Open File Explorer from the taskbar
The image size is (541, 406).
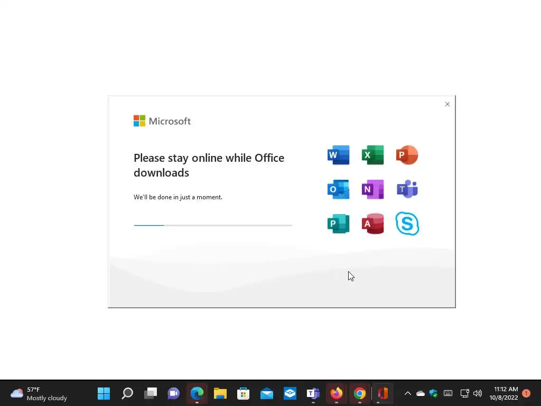(x=220, y=393)
